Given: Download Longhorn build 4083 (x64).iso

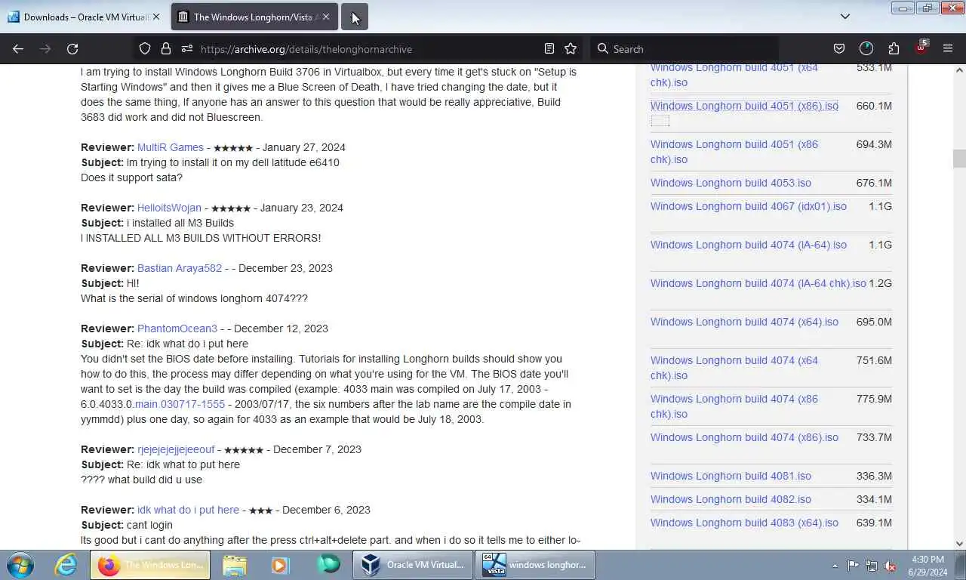Looking at the screenshot, I should click(x=744, y=523).
